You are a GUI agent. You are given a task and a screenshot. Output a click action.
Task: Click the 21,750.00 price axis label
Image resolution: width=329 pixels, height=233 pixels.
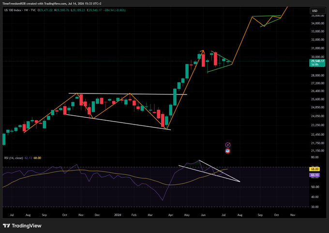pos(317,143)
